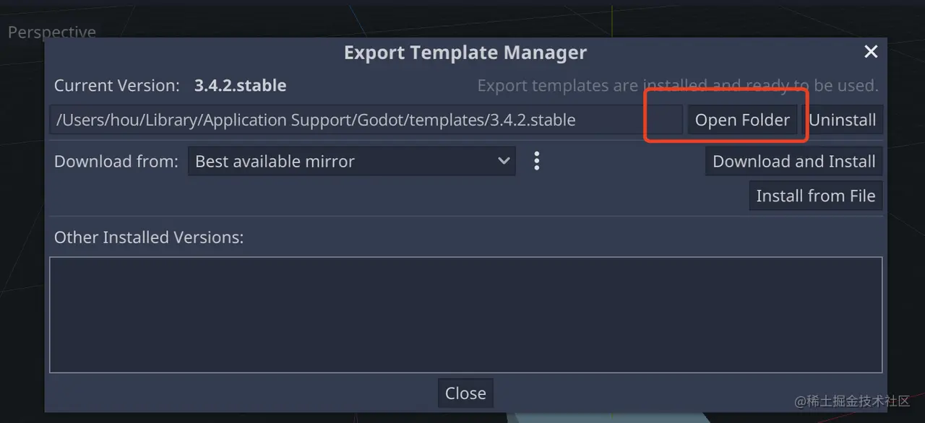Click the dialog close X icon
Image resolution: width=925 pixels, height=423 pixels.
coord(870,51)
